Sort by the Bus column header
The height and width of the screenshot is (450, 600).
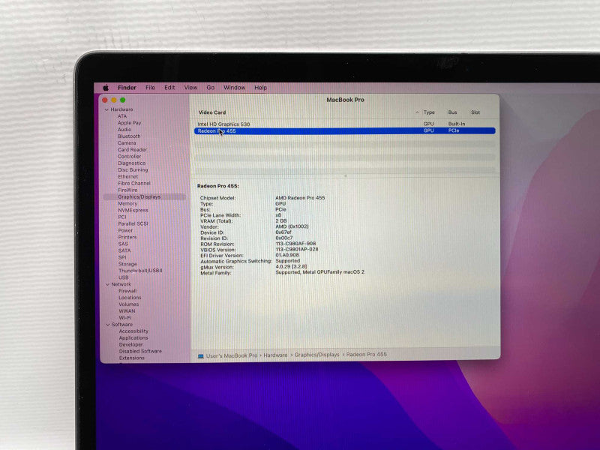click(x=453, y=112)
